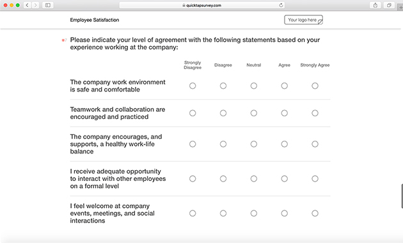Click the edit icon on logo placeholder
Viewport: 403px width, 243px height.
coord(320,22)
